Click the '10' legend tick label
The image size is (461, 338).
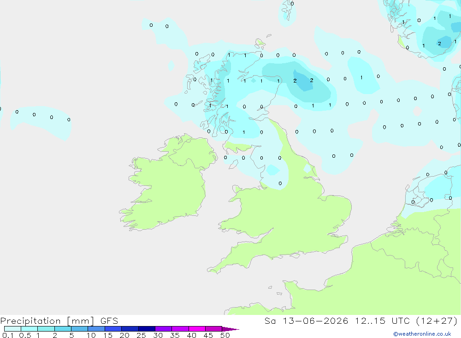pyautogui.click(x=91, y=335)
